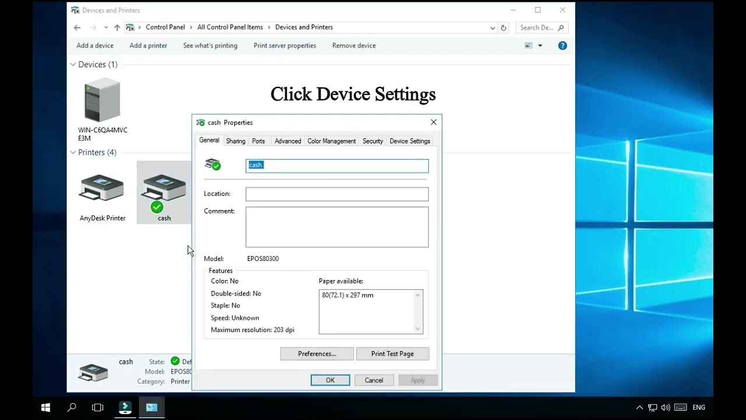Select the Advanced tab

287,141
